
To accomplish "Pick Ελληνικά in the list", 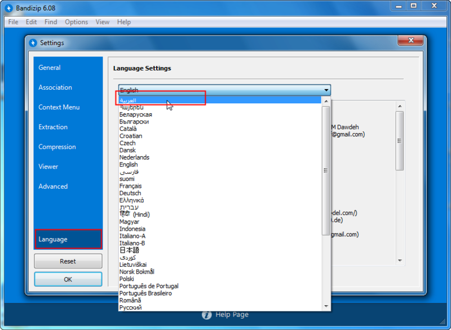I will (220, 200).
